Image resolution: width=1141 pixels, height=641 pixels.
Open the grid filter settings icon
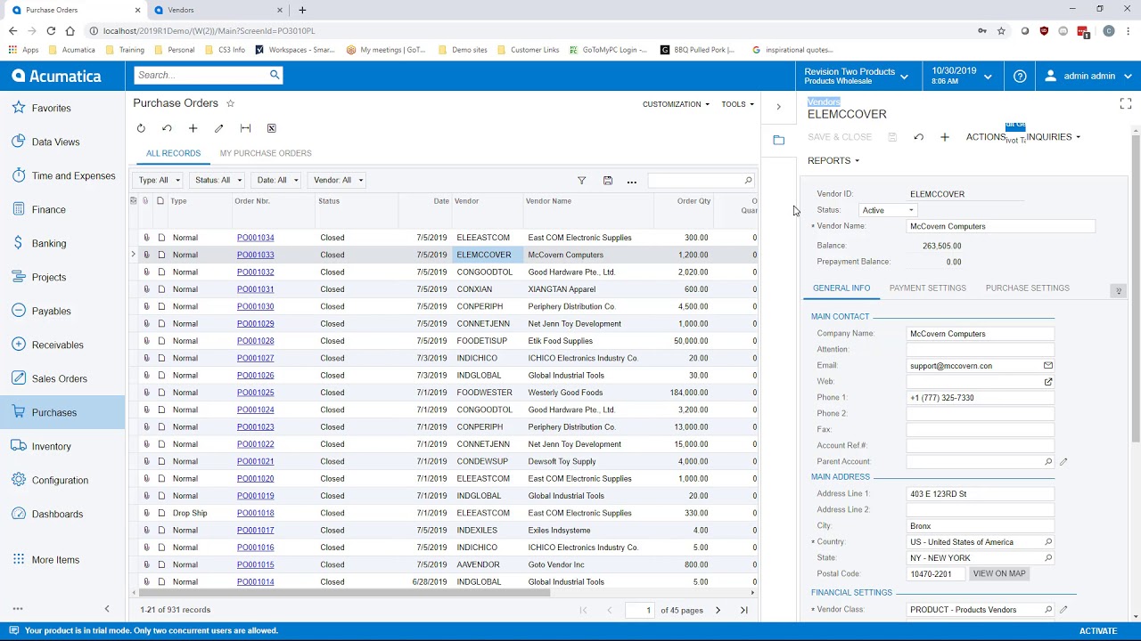click(581, 181)
